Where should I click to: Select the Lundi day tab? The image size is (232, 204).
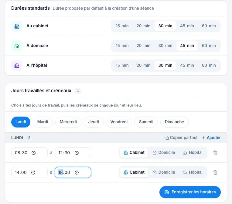coord(21,122)
